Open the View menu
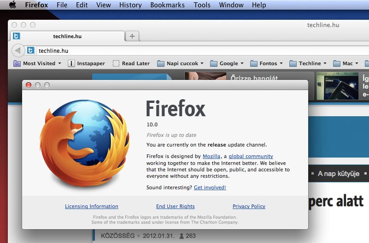This screenshot has height=243, width=369. point(104,5)
